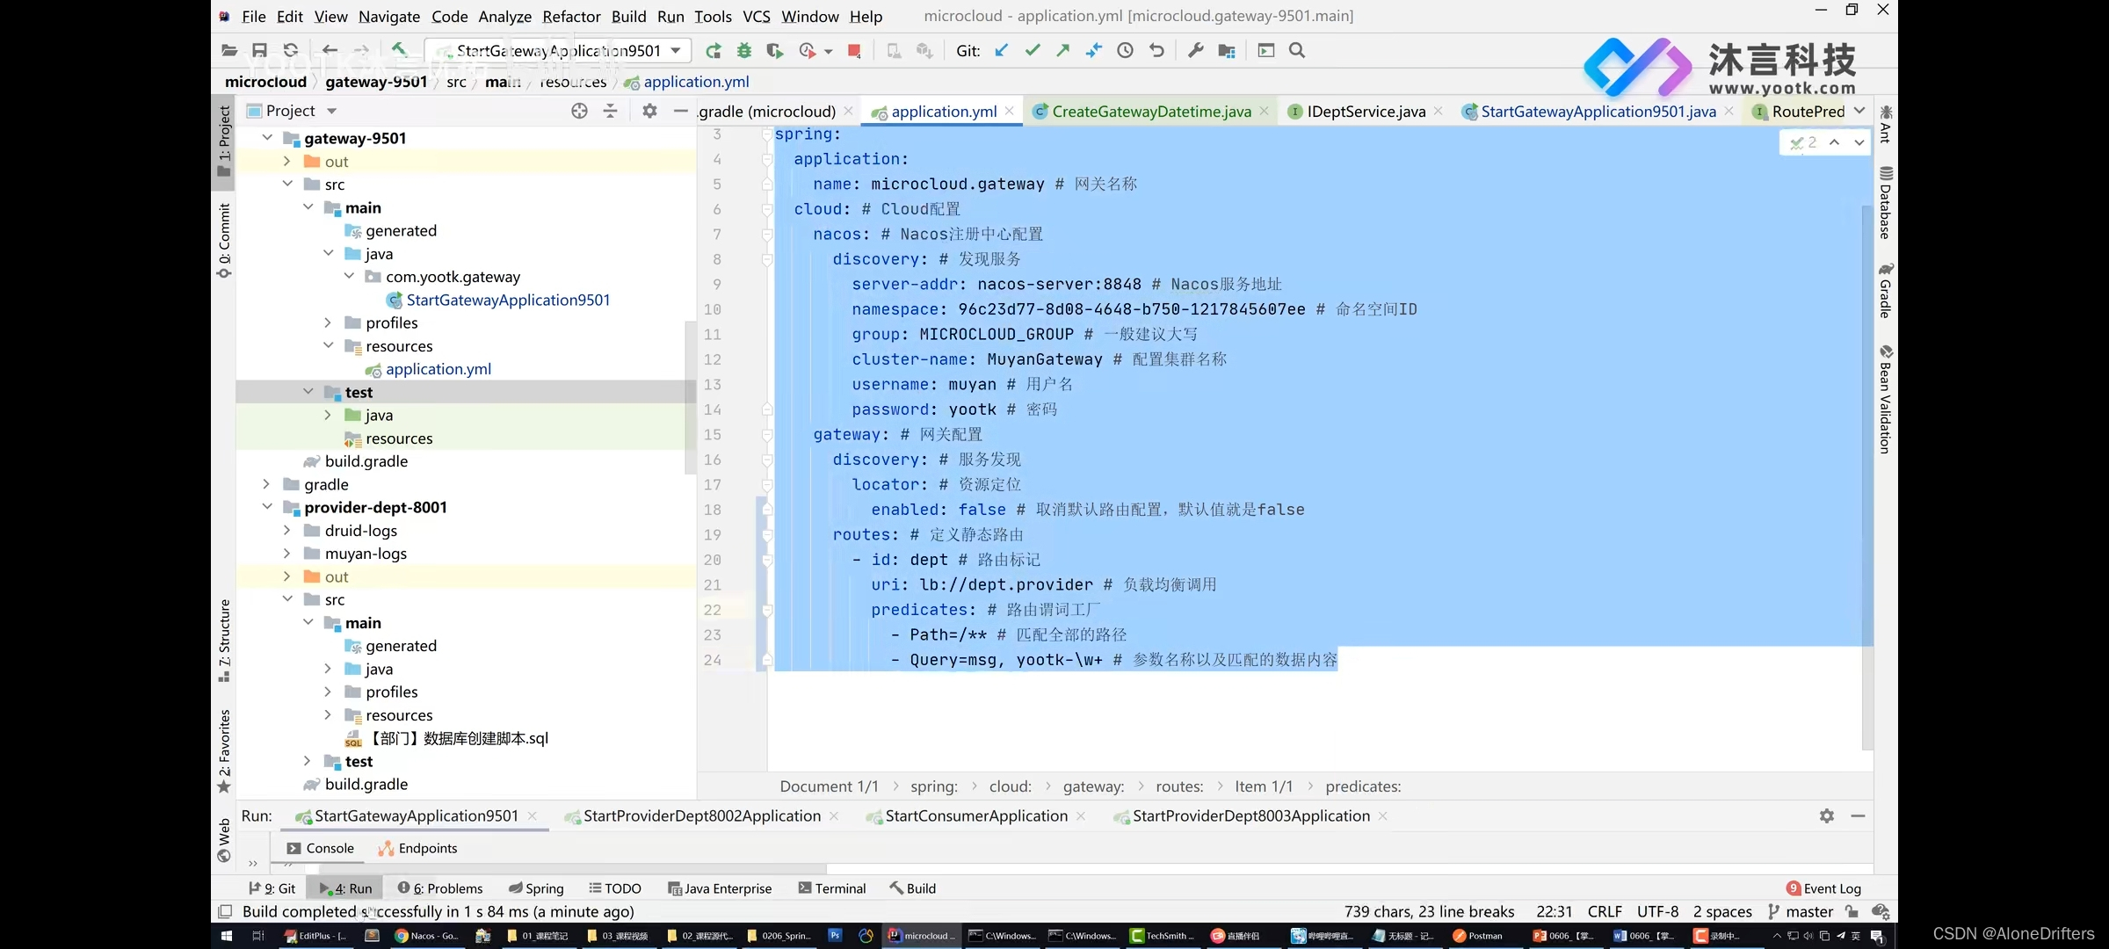Open the Refactor menu
This screenshot has height=949, width=2109.
click(571, 16)
